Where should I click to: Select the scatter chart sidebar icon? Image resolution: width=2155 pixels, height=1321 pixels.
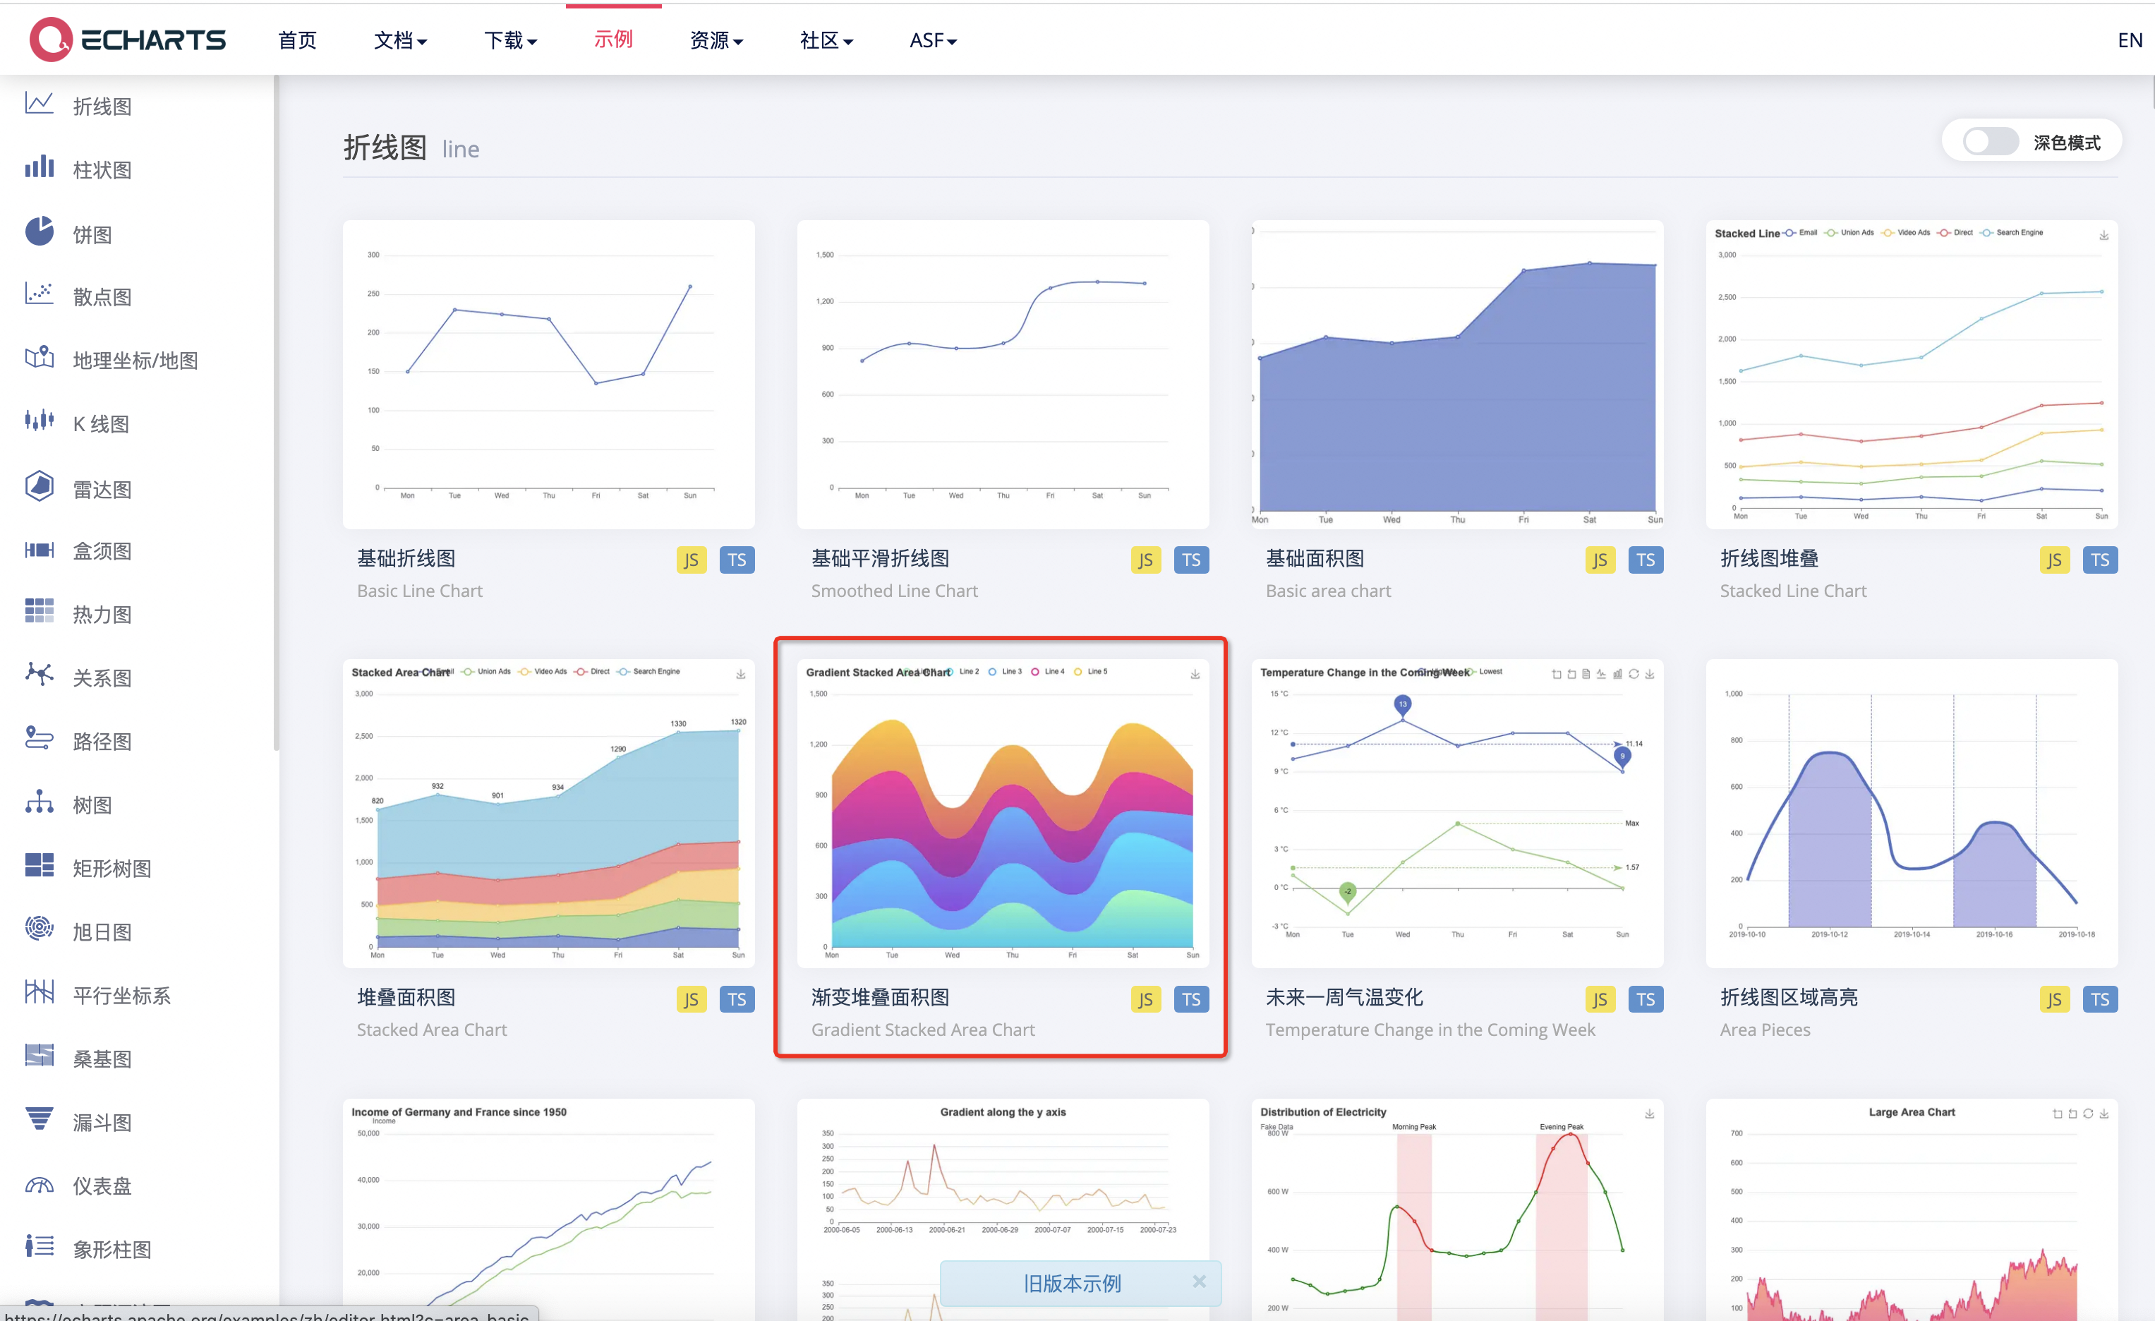coord(40,294)
